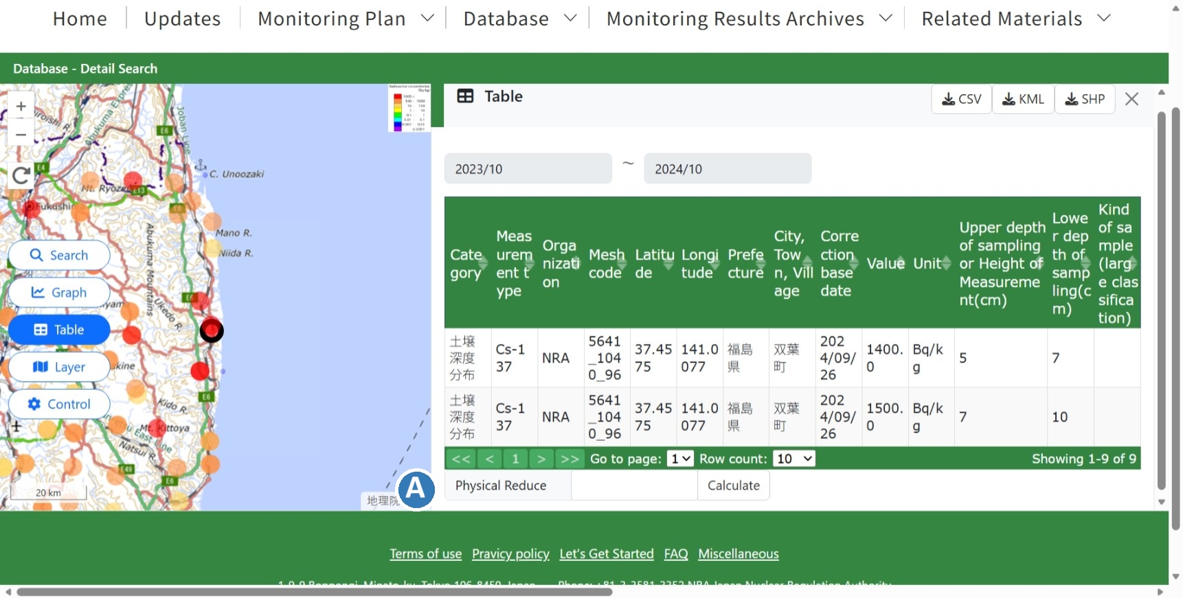Go to Home page
The height and width of the screenshot is (598, 1183).
80,19
